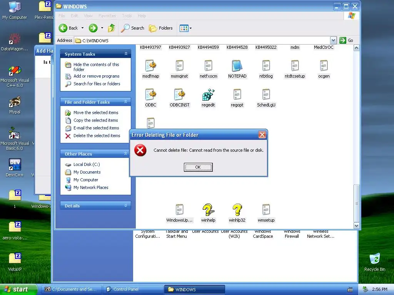Open the Start menu
This screenshot has height=295, width=394.
coord(18,289)
